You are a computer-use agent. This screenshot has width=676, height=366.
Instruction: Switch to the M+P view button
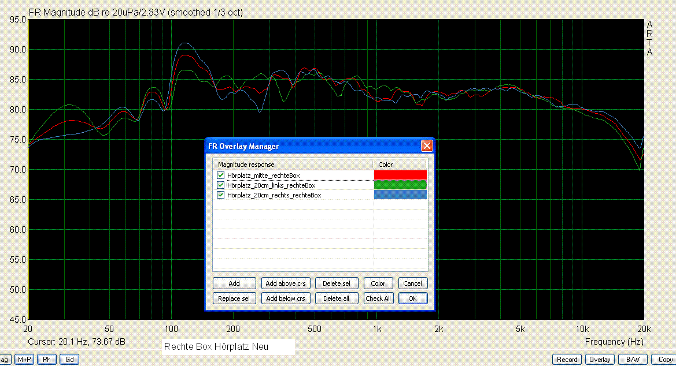click(24, 360)
